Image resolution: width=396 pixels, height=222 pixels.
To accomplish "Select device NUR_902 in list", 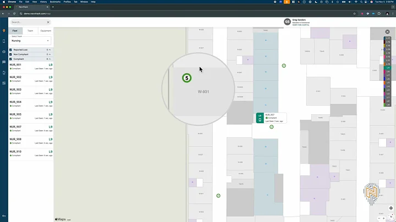I will click(x=31, y=79).
